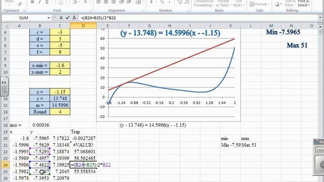Click the Clear eraser icon in Editing
This screenshot has height=182, width=324.
pos(277,4)
